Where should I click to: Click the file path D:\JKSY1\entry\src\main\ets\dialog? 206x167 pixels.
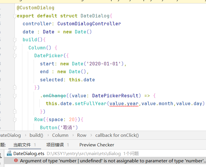tap(84, 154)
